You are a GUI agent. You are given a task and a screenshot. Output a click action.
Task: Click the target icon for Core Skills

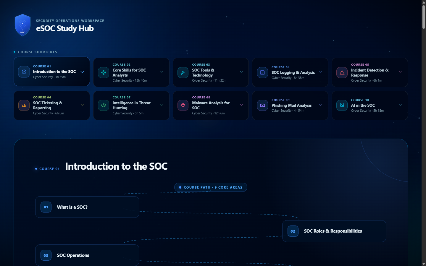pos(104,72)
